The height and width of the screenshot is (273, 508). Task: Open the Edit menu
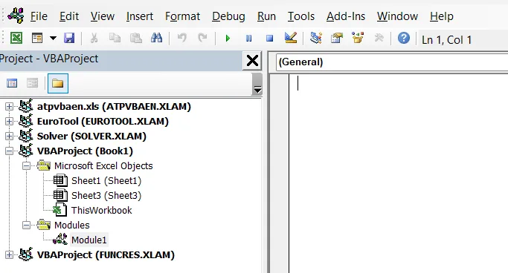69,16
